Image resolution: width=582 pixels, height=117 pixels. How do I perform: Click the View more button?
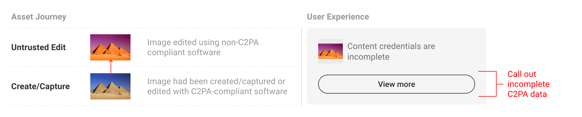396,84
